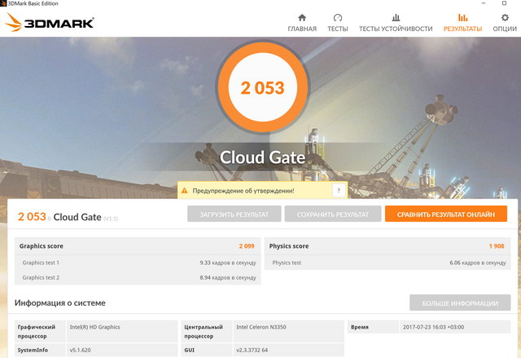Select the Graphics score header label
The width and height of the screenshot is (521, 358).
(42, 246)
